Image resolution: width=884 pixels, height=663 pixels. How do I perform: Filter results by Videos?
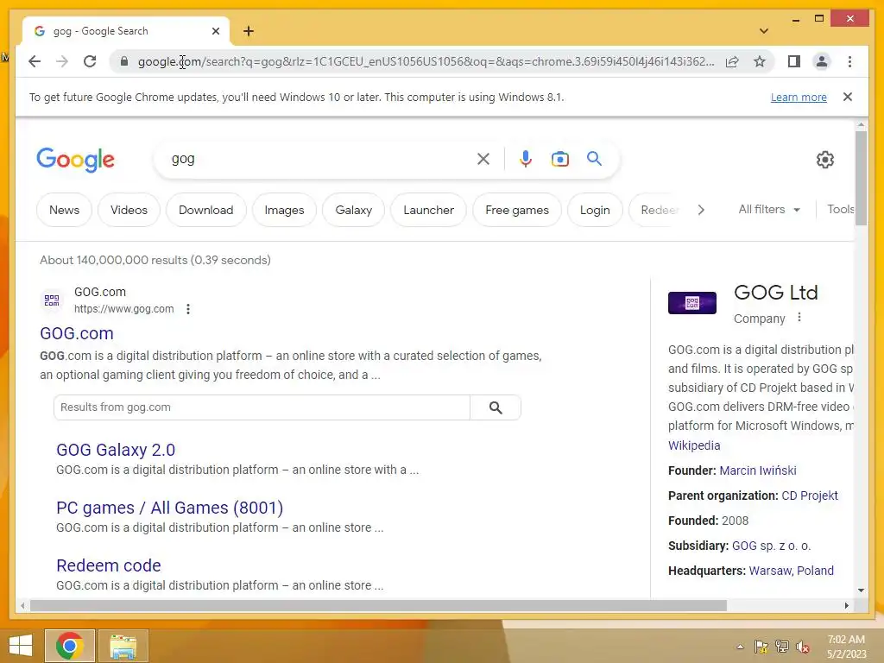point(129,210)
